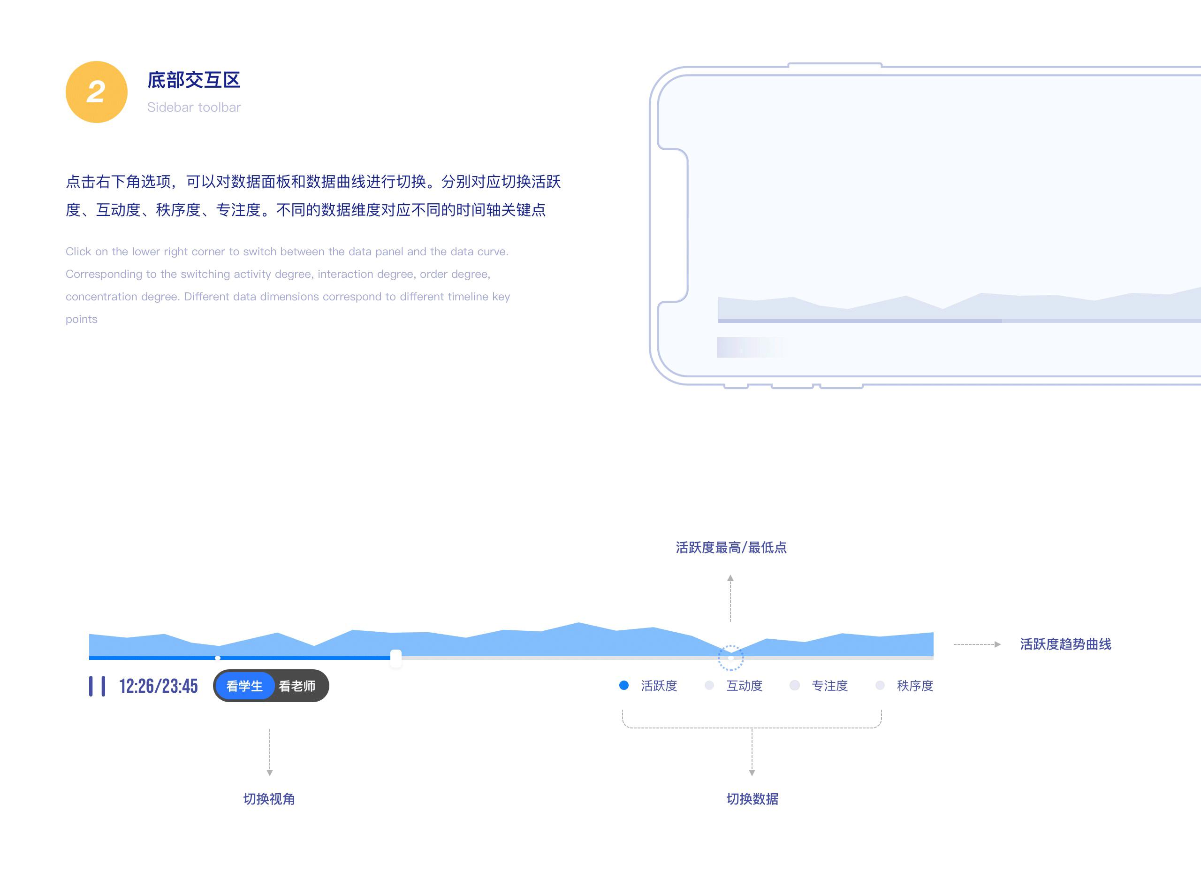The image size is (1201, 873).
Task: Click the progress bar inside phone mockup
Action: [959, 321]
